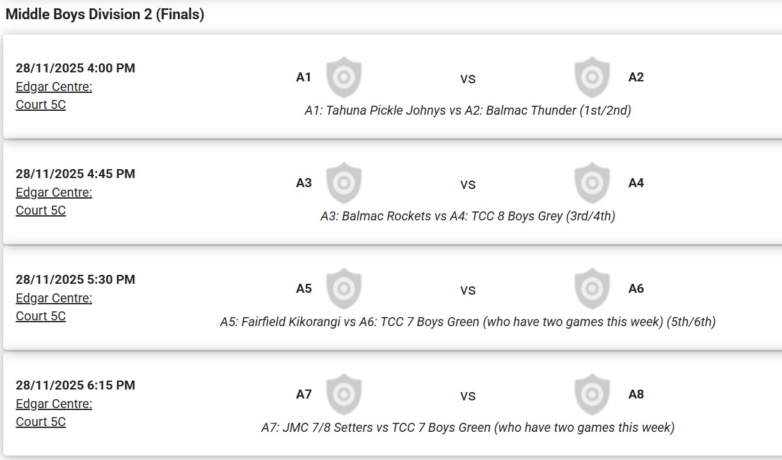Screen dimensions: 782x460
Task: Click the A2 team shield logo
Action: click(x=592, y=78)
